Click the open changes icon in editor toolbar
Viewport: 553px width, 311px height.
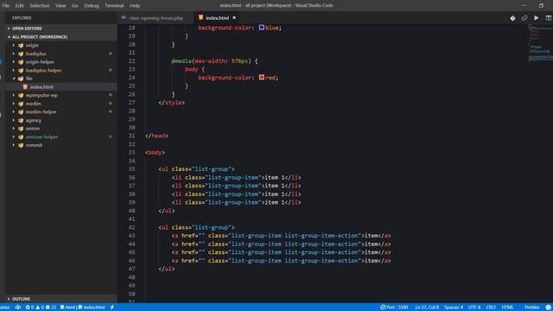point(524,18)
